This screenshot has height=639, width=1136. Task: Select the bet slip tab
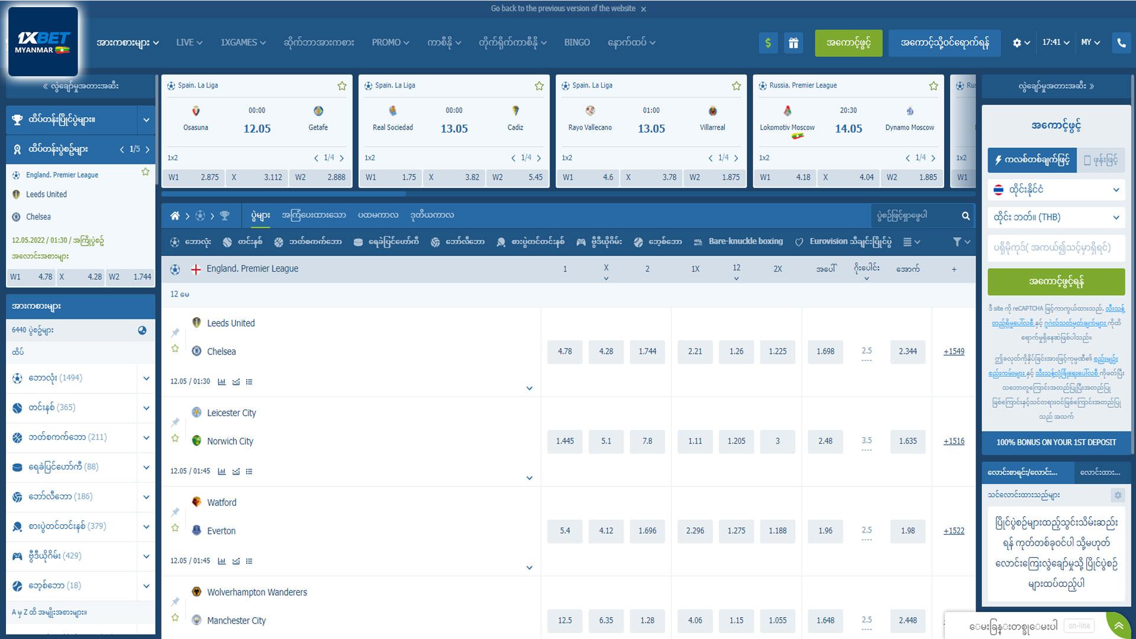1027,472
